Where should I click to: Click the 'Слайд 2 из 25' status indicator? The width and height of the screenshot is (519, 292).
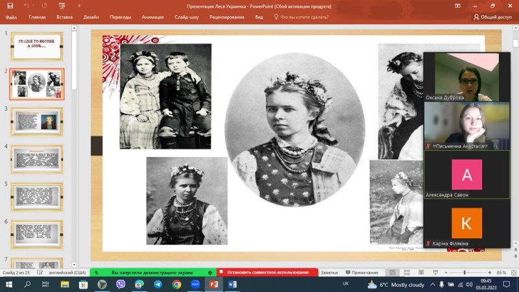(16, 273)
